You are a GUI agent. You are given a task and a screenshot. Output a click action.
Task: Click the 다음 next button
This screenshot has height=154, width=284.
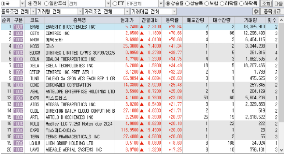click(x=278, y=3)
